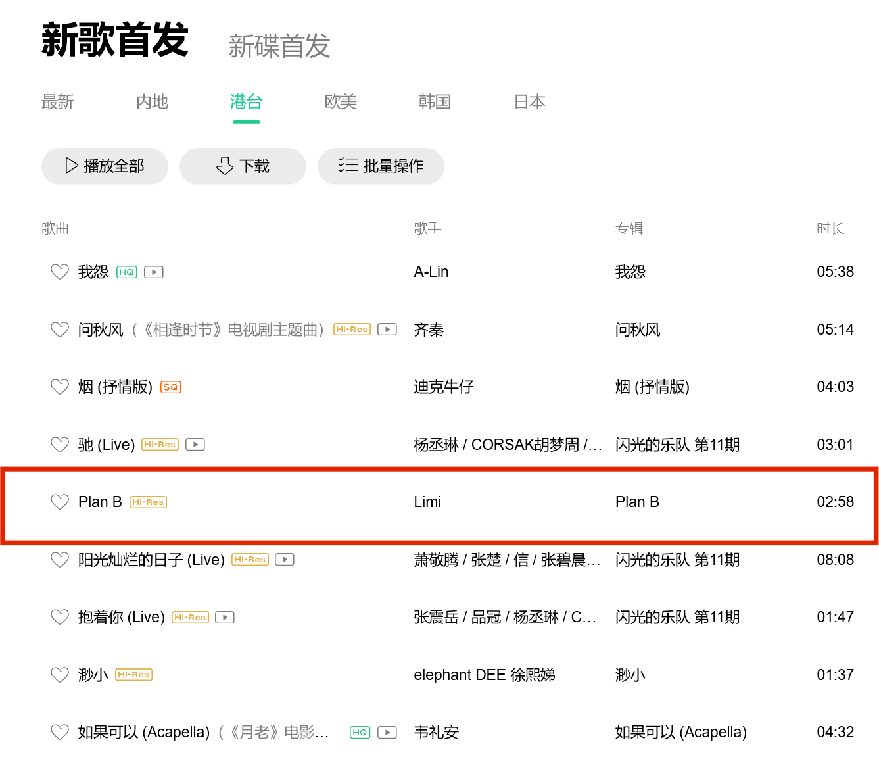This screenshot has width=879, height=757.
Task: Toggle favorite heart for Plan B
Action: point(60,502)
